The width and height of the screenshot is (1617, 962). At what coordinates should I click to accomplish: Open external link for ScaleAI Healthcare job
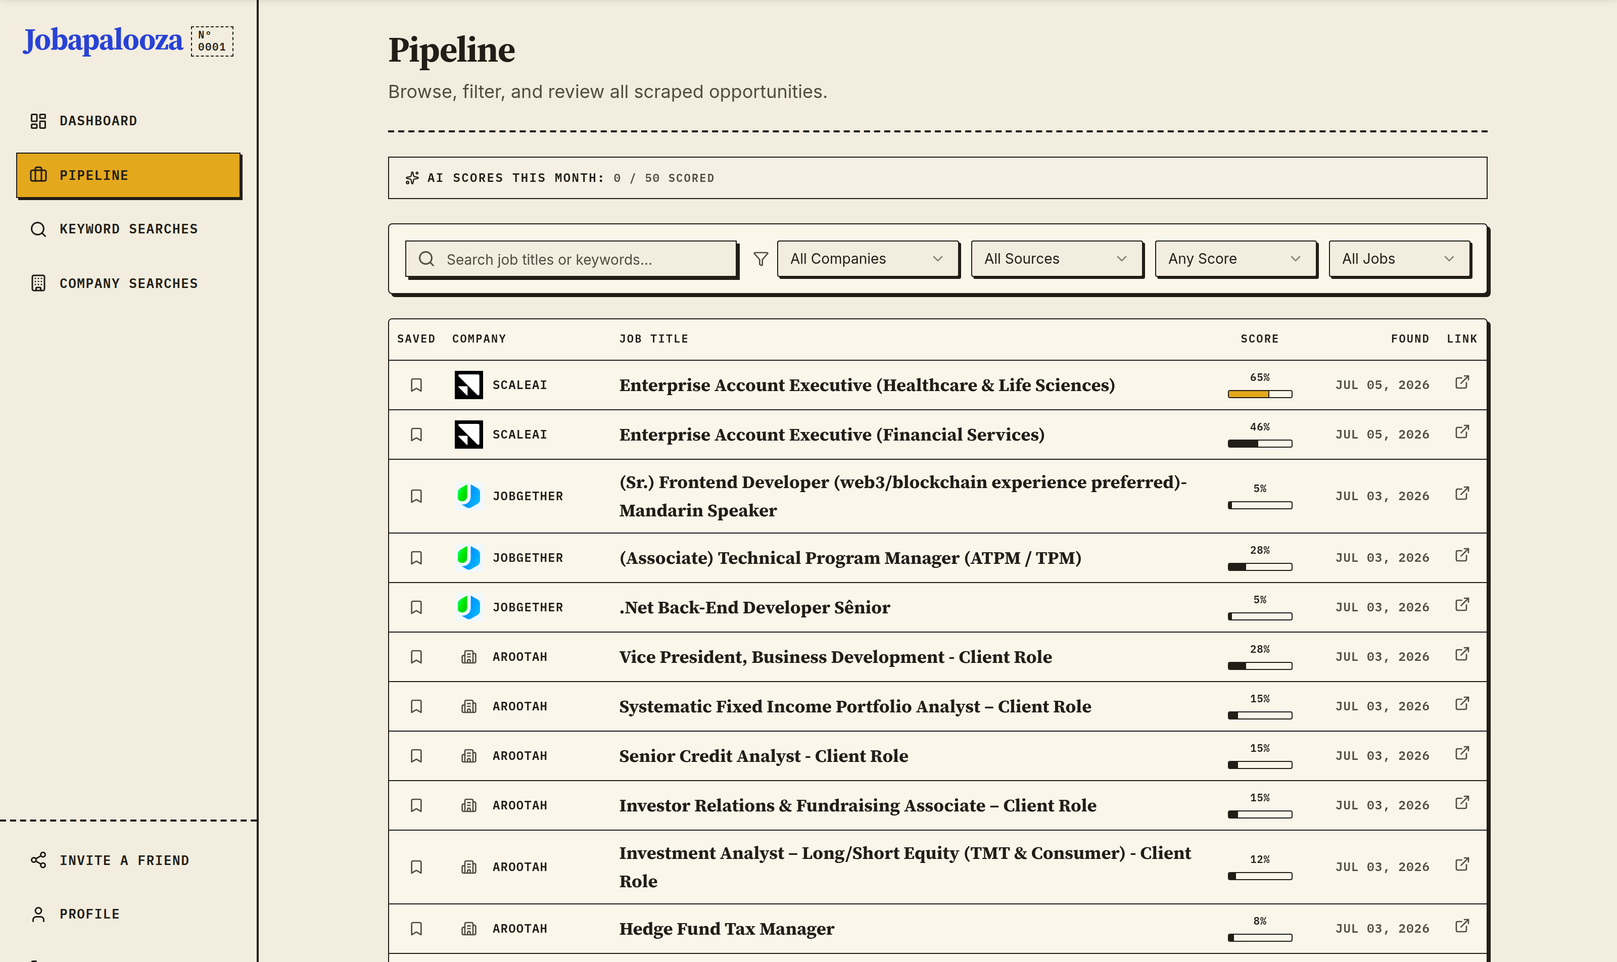click(1462, 382)
